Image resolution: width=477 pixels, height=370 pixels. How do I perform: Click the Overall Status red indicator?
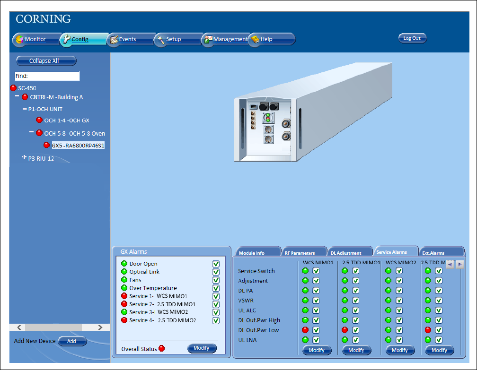(x=162, y=348)
